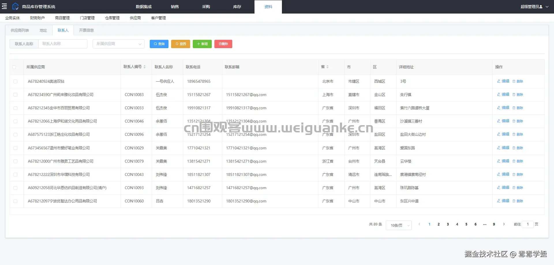This screenshot has height=265, width=554.
Task: Sort by 省 column sort arrows
Action: [327, 67]
